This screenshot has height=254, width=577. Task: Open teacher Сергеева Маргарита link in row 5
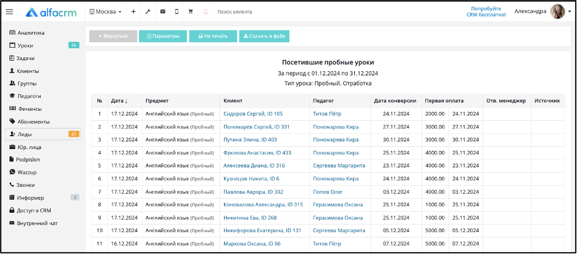coord(339,166)
